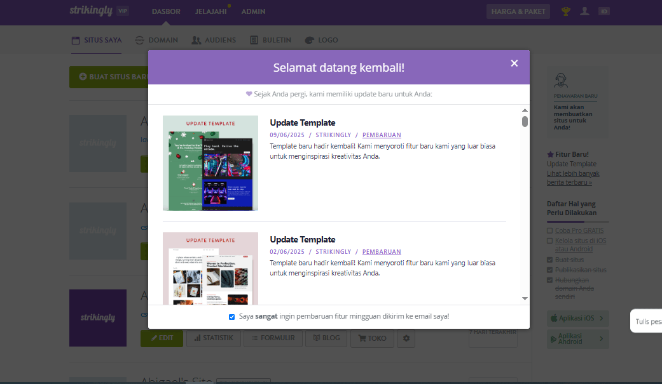The width and height of the screenshot is (662, 384).
Task: Select the DOMAIN tab
Action: (x=156, y=40)
